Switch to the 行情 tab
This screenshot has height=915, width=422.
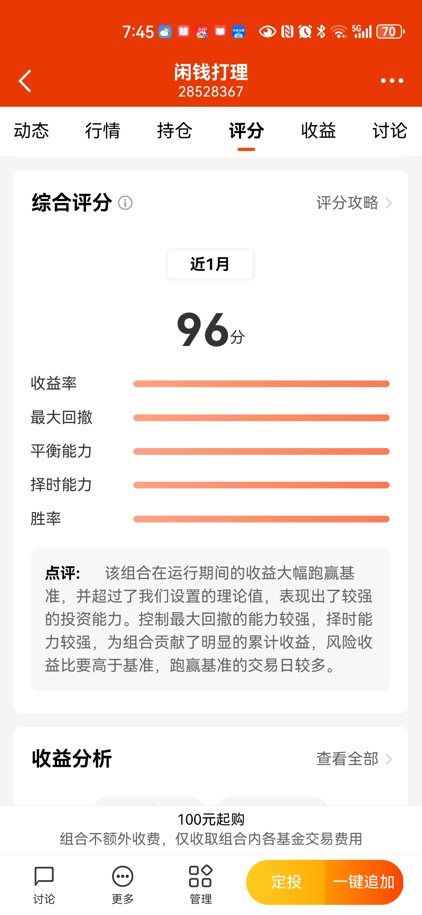tap(103, 131)
